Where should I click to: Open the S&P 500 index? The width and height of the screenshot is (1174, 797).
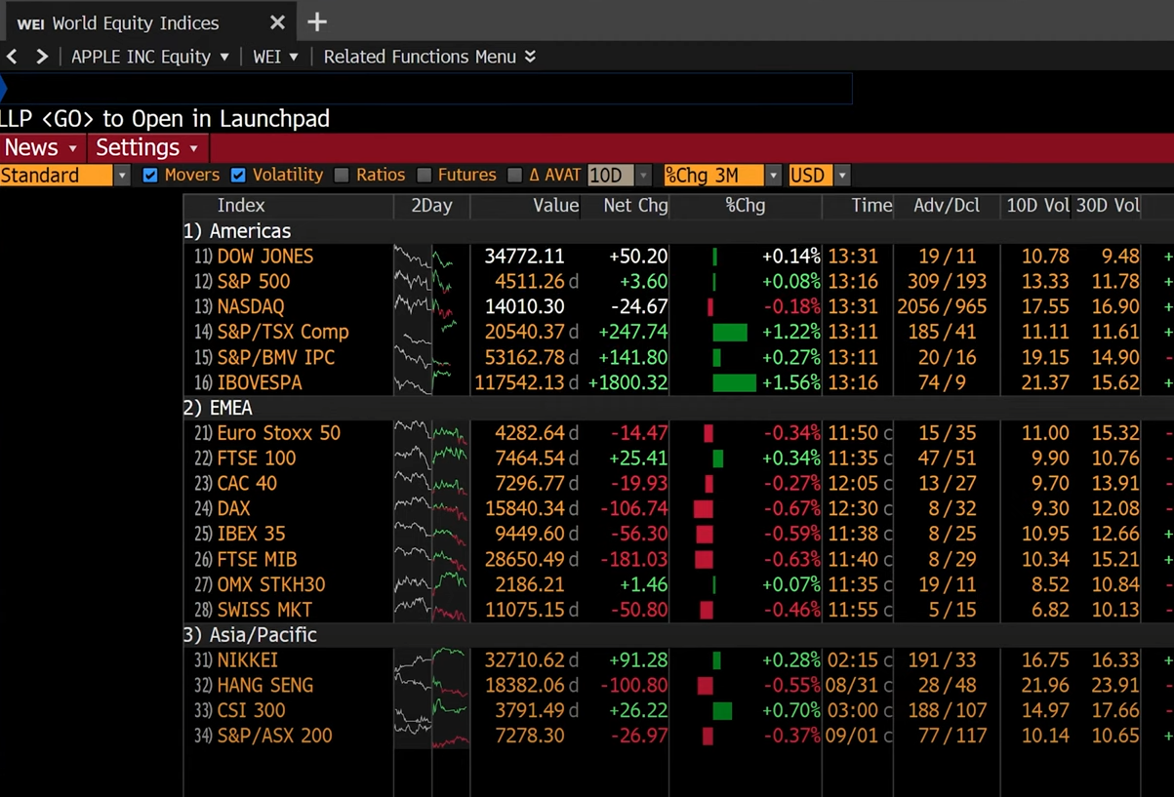[x=254, y=282]
